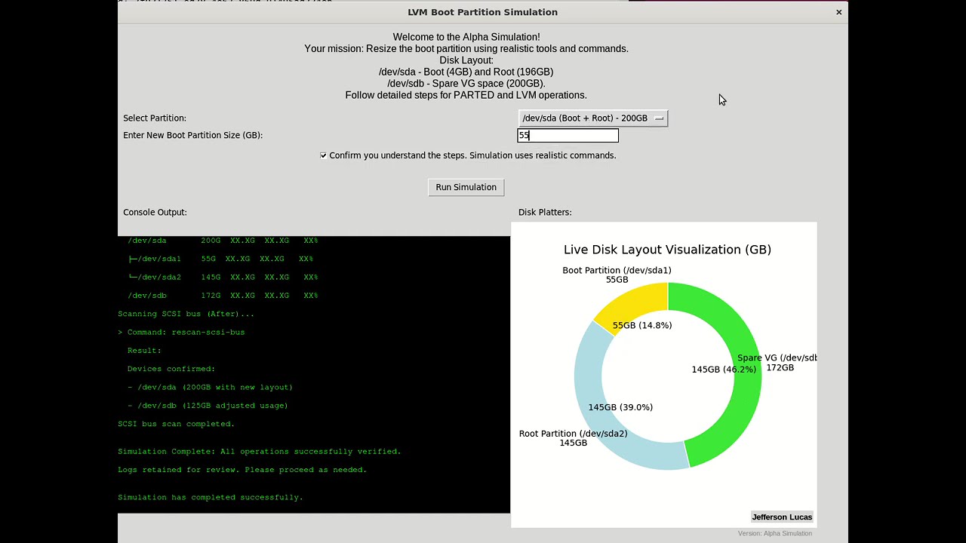Click the '/dev/sdb (125GB adjusted usage)' line
966x543 pixels.
pos(208,406)
